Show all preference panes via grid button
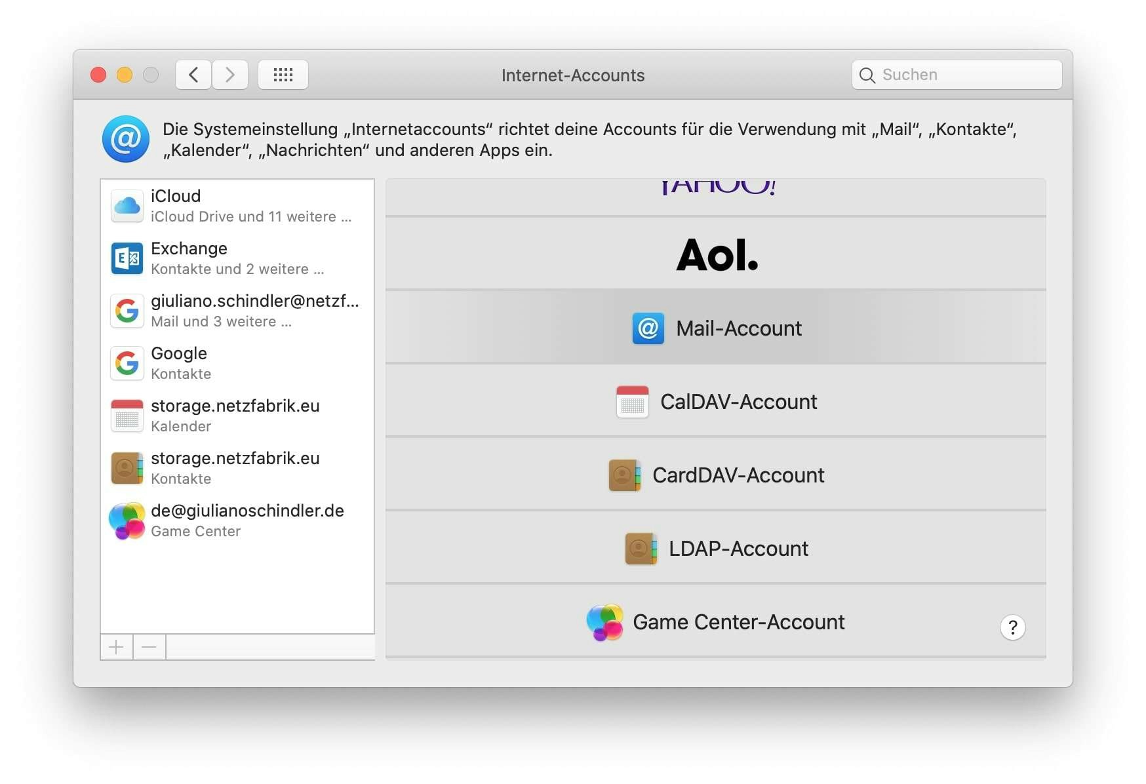The image size is (1146, 784). [283, 75]
